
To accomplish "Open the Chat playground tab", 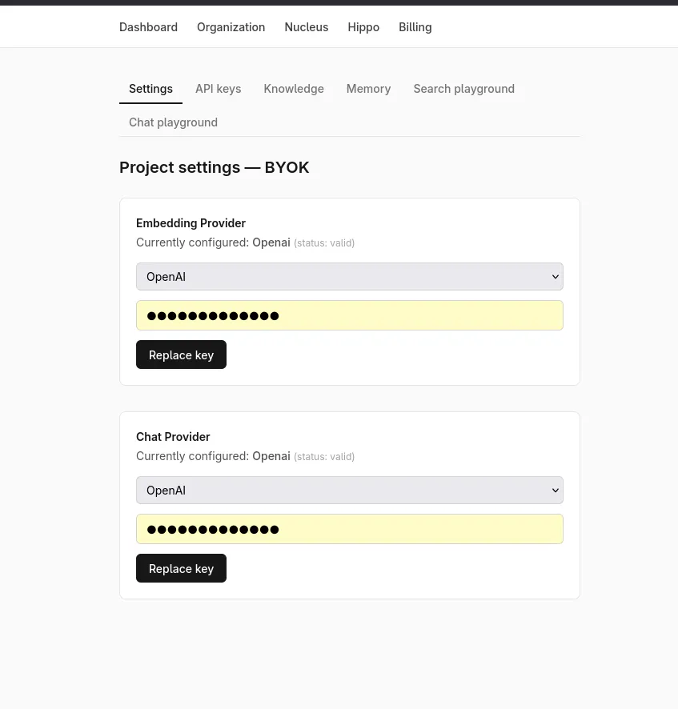I will [173, 122].
